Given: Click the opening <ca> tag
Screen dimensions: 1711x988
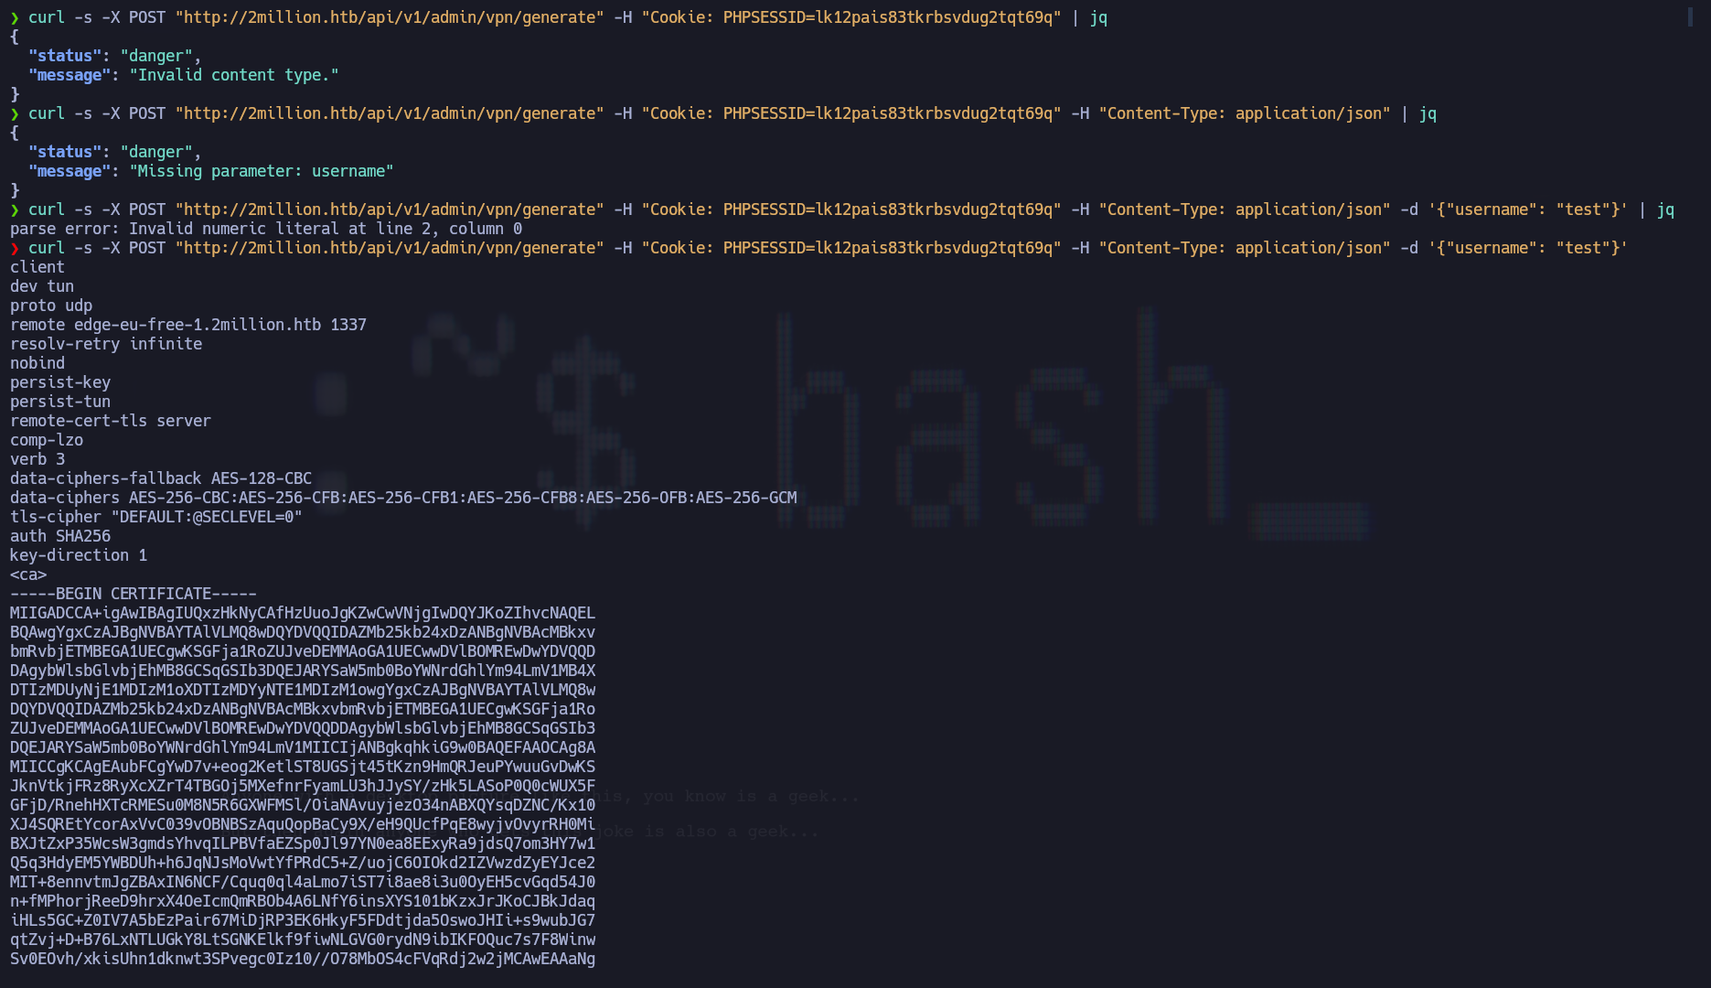Looking at the screenshot, I should click(x=28, y=575).
